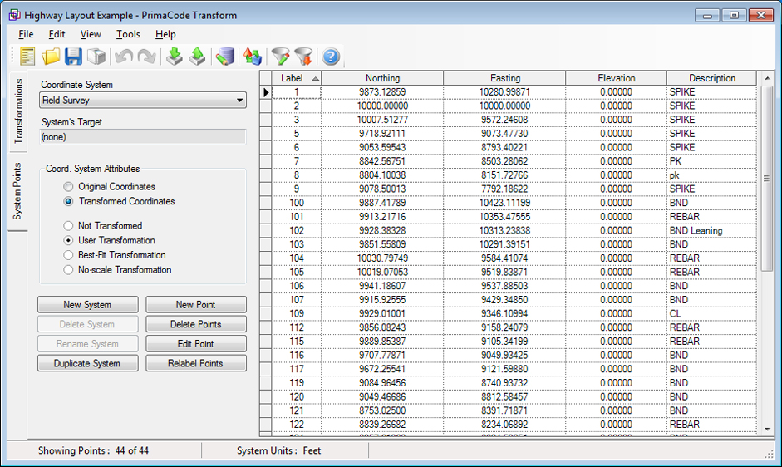
Task: Click the New Point button
Action: [196, 304]
